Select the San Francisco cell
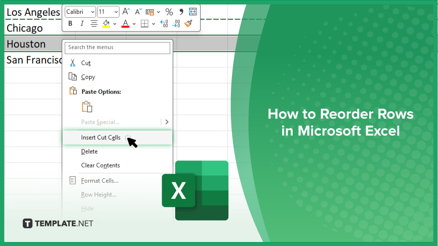Viewport: 438px width, 246px height. [x=33, y=60]
